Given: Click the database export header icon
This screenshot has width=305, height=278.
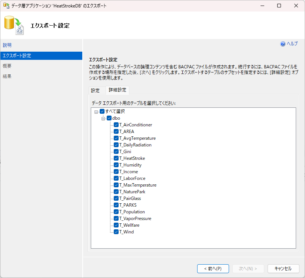Looking at the screenshot, I should pyautogui.click(x=14, y=26).
